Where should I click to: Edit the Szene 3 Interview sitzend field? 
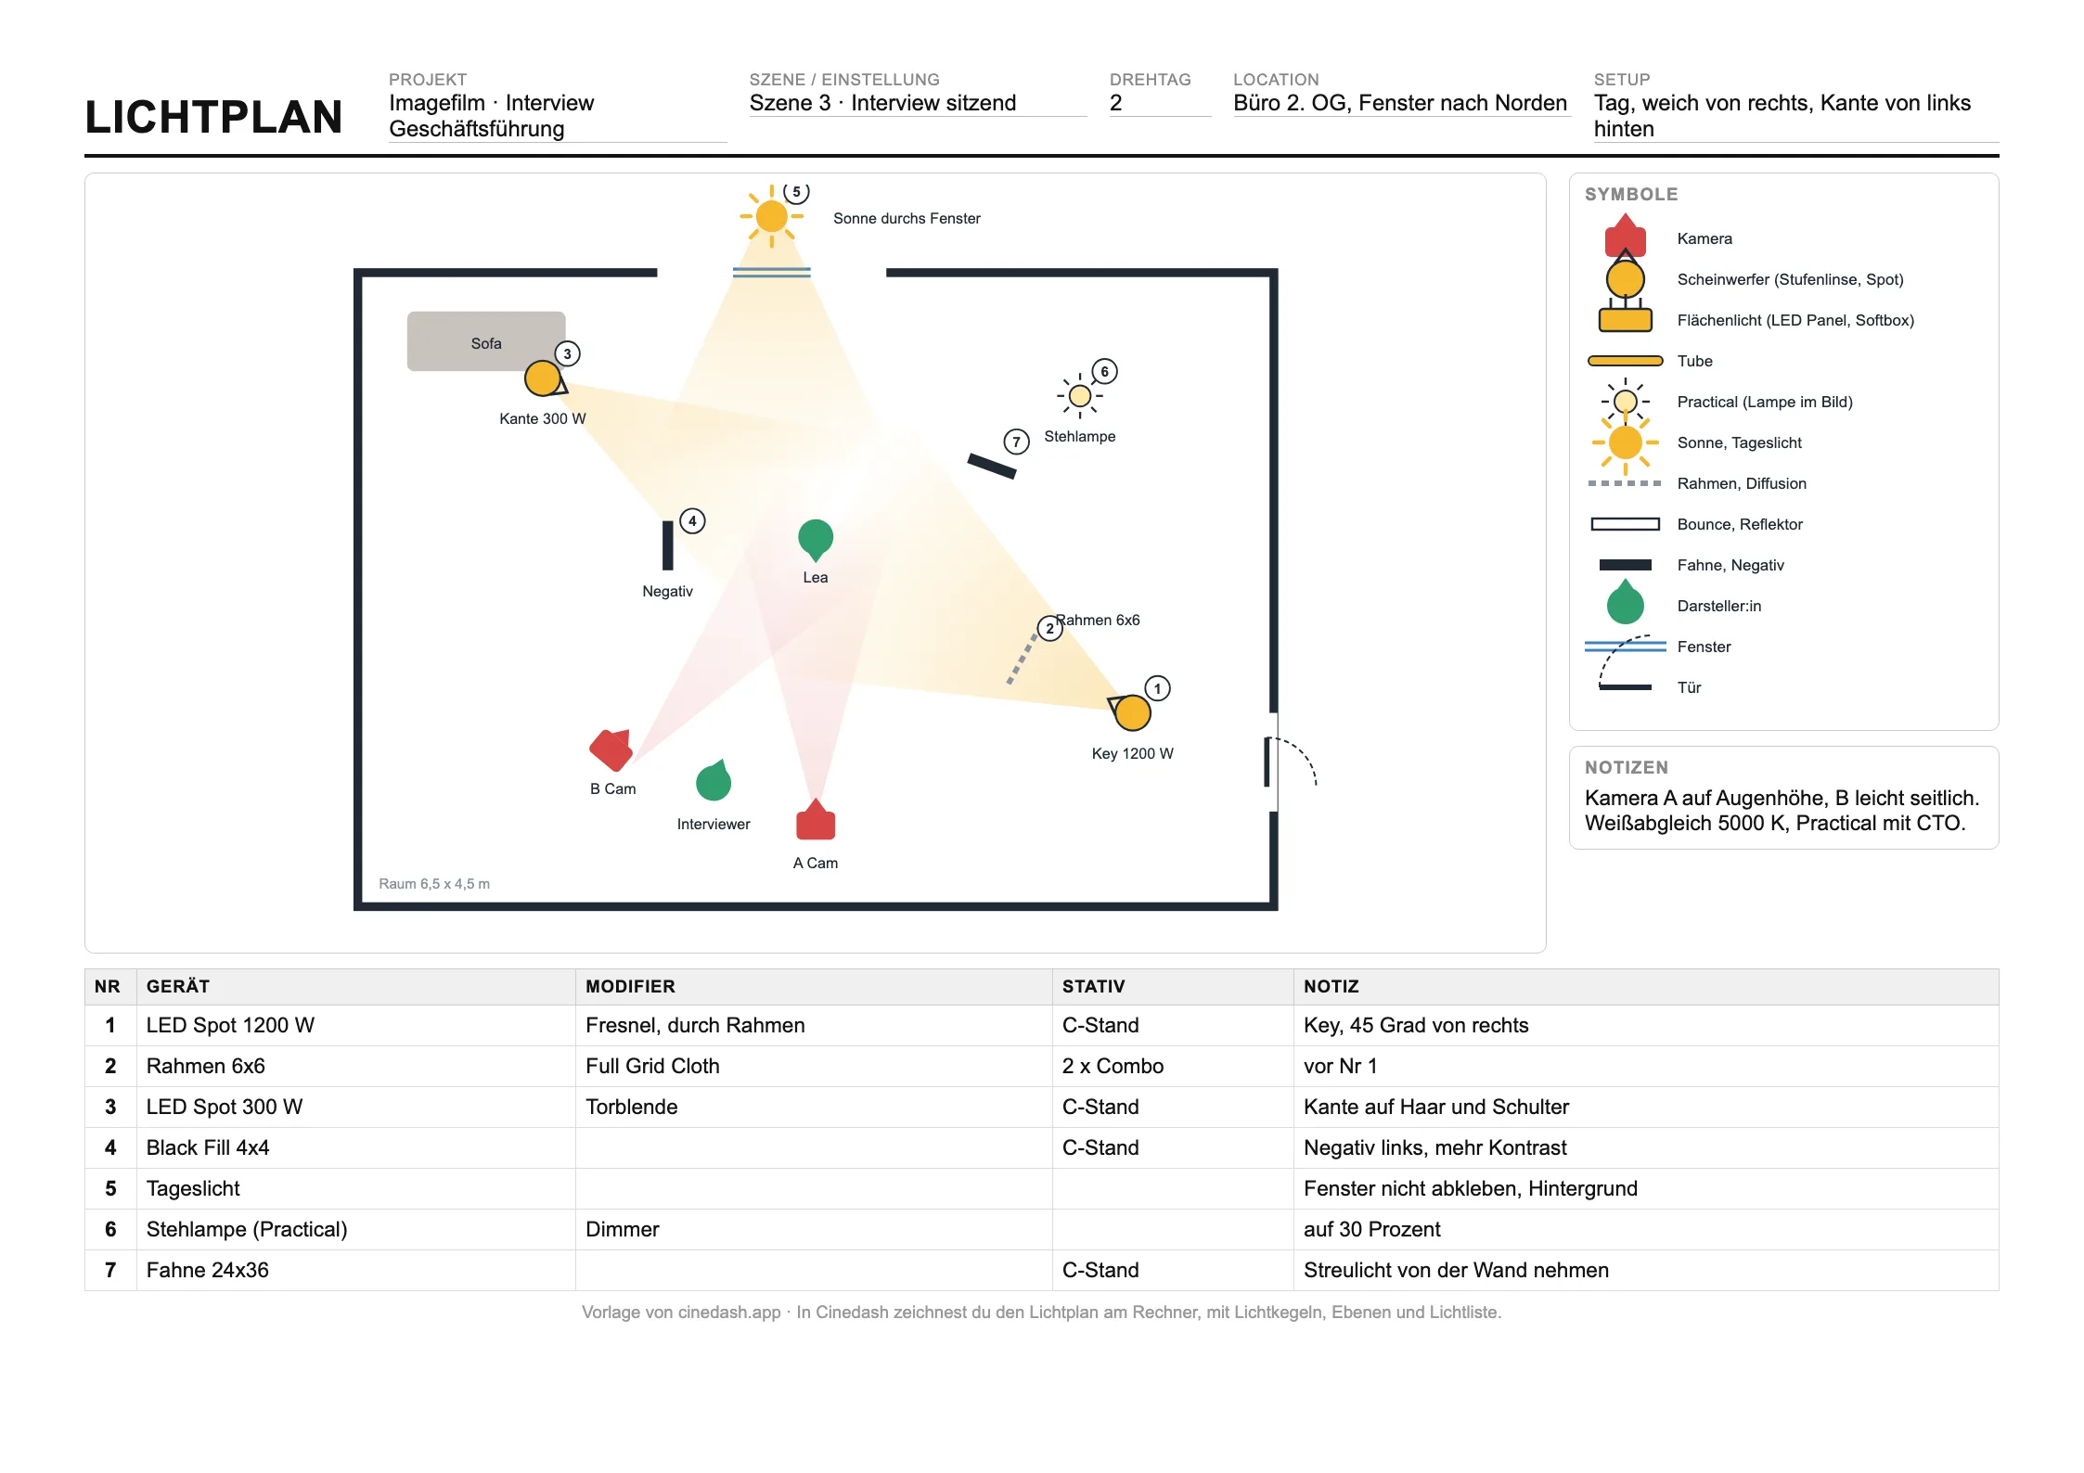pyautogui.click(x=918, y=103)
